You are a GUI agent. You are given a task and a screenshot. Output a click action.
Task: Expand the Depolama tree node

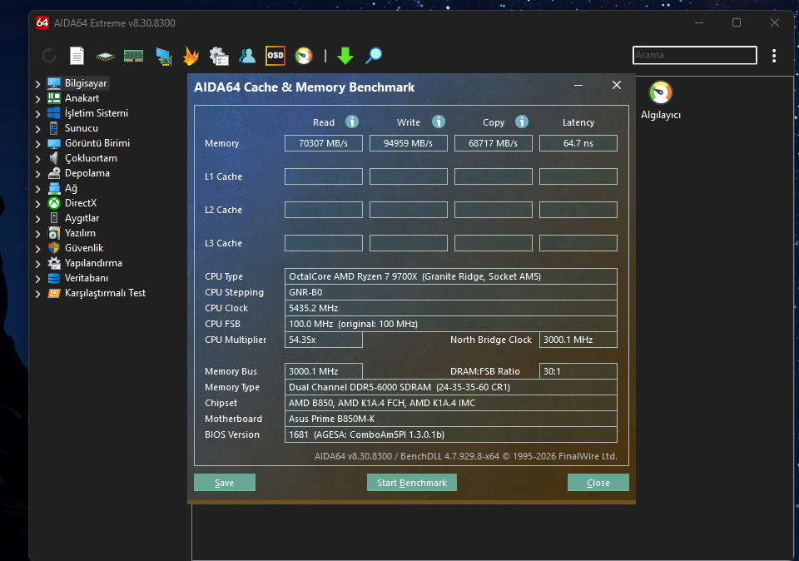click(37, 174)
